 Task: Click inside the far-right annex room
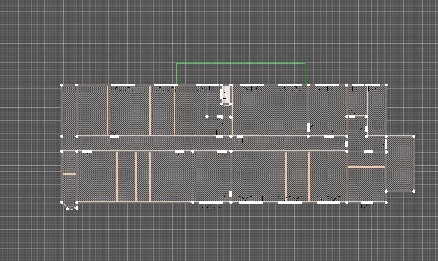coord(400,163)
